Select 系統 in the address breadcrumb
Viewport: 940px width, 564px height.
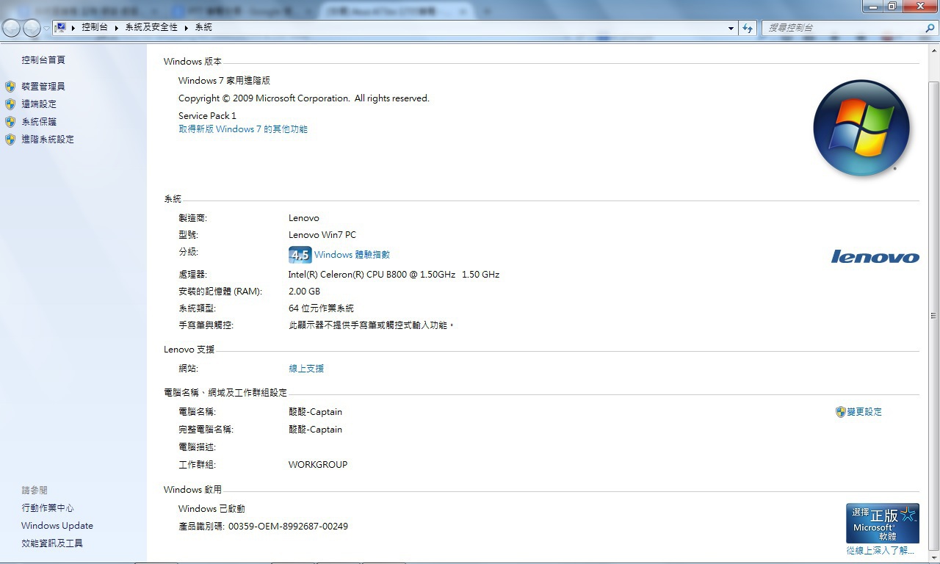point(203,27)
